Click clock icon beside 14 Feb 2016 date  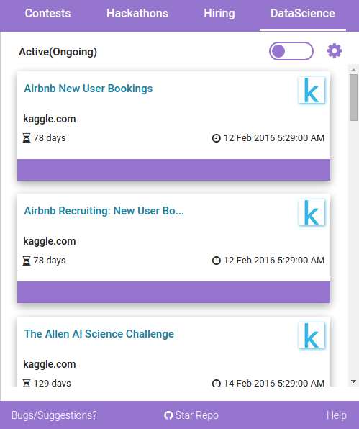coord(217,383)
